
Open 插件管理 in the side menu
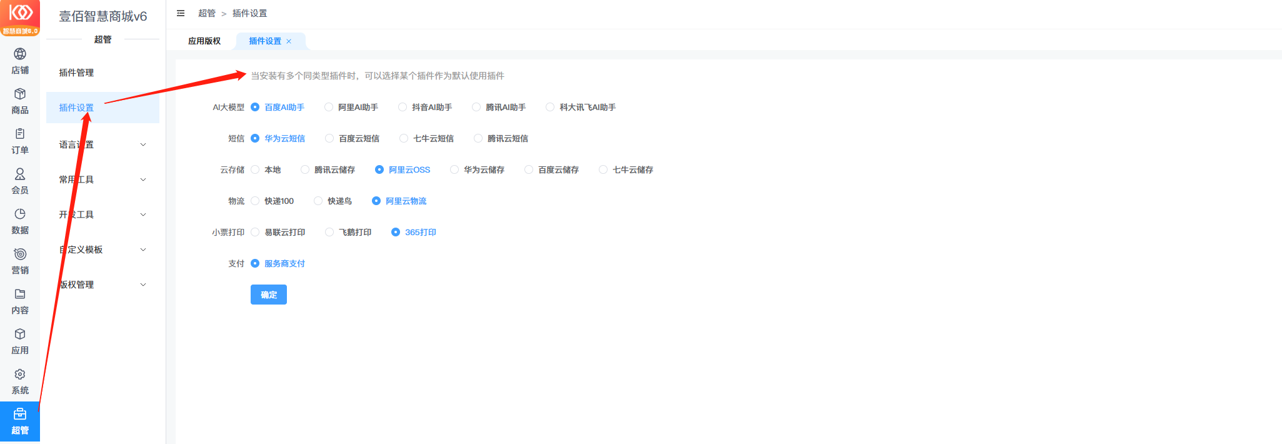[76, 73]
